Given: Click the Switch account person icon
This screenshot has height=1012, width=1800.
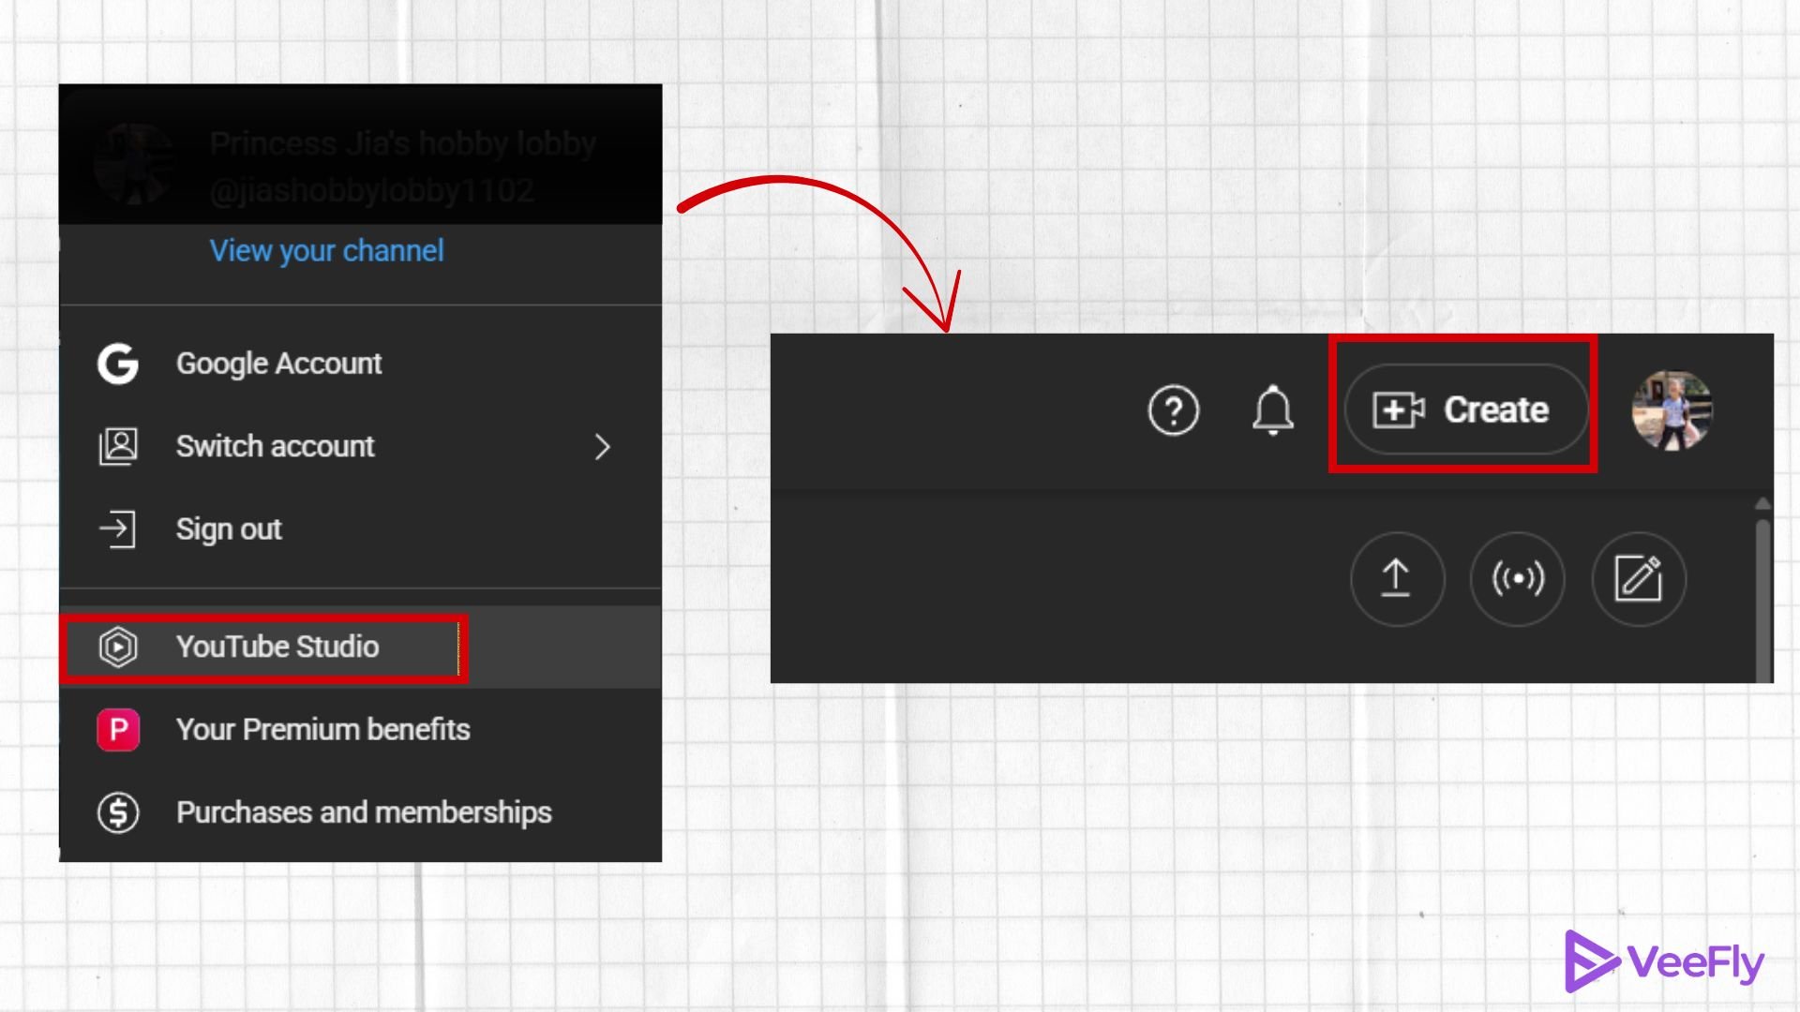Looking at the screenshot, I should [x=118, y=446].
